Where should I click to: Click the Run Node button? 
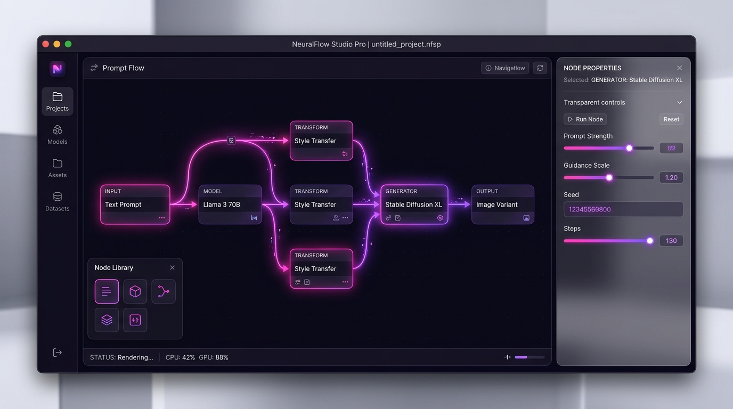tap(585, 119)
